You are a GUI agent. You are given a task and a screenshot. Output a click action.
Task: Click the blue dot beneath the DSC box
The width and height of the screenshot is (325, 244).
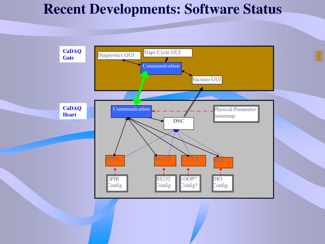tap(176, 131)
